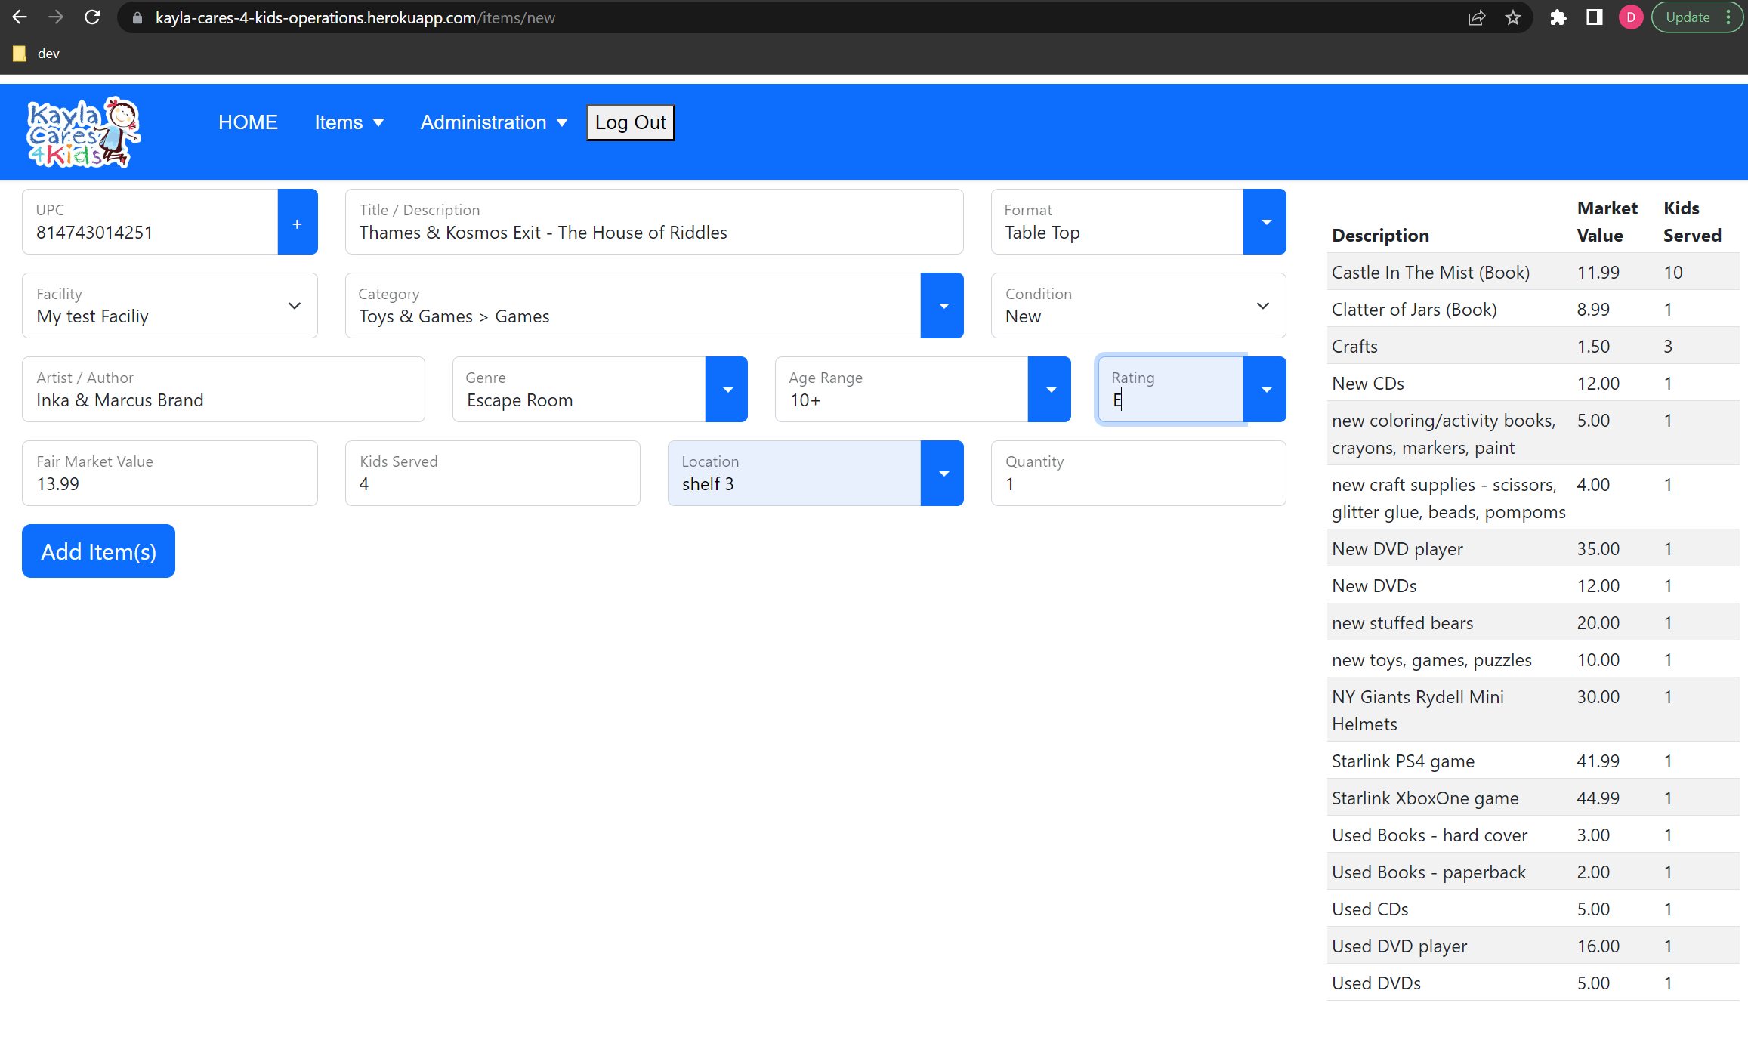Select the Used DVD player row
Screen dimensions: 1748x1043
coord(1533,946)
